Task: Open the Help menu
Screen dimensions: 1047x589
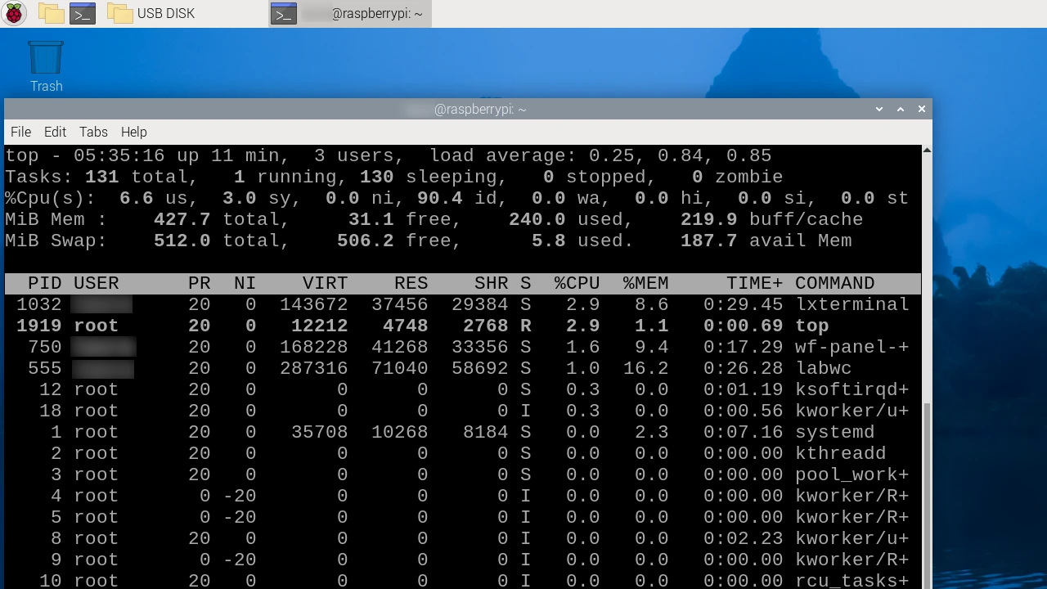Action: 133,132
